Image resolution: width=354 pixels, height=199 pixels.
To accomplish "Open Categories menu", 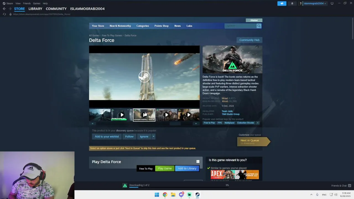I will (142, 26).
